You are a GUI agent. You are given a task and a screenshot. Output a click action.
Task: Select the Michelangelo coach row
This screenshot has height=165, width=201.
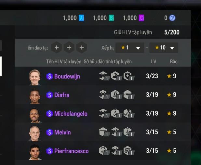[103, 113]
